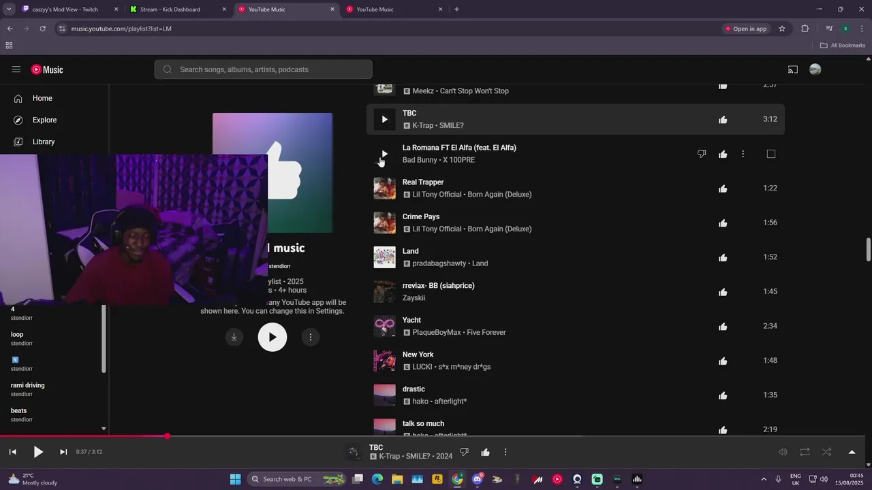Open playlist more options menu
Viewport: 872px width, 490px height.
coord(311,337)
